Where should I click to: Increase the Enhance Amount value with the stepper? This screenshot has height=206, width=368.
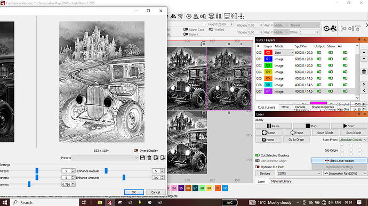coord(162,177)
